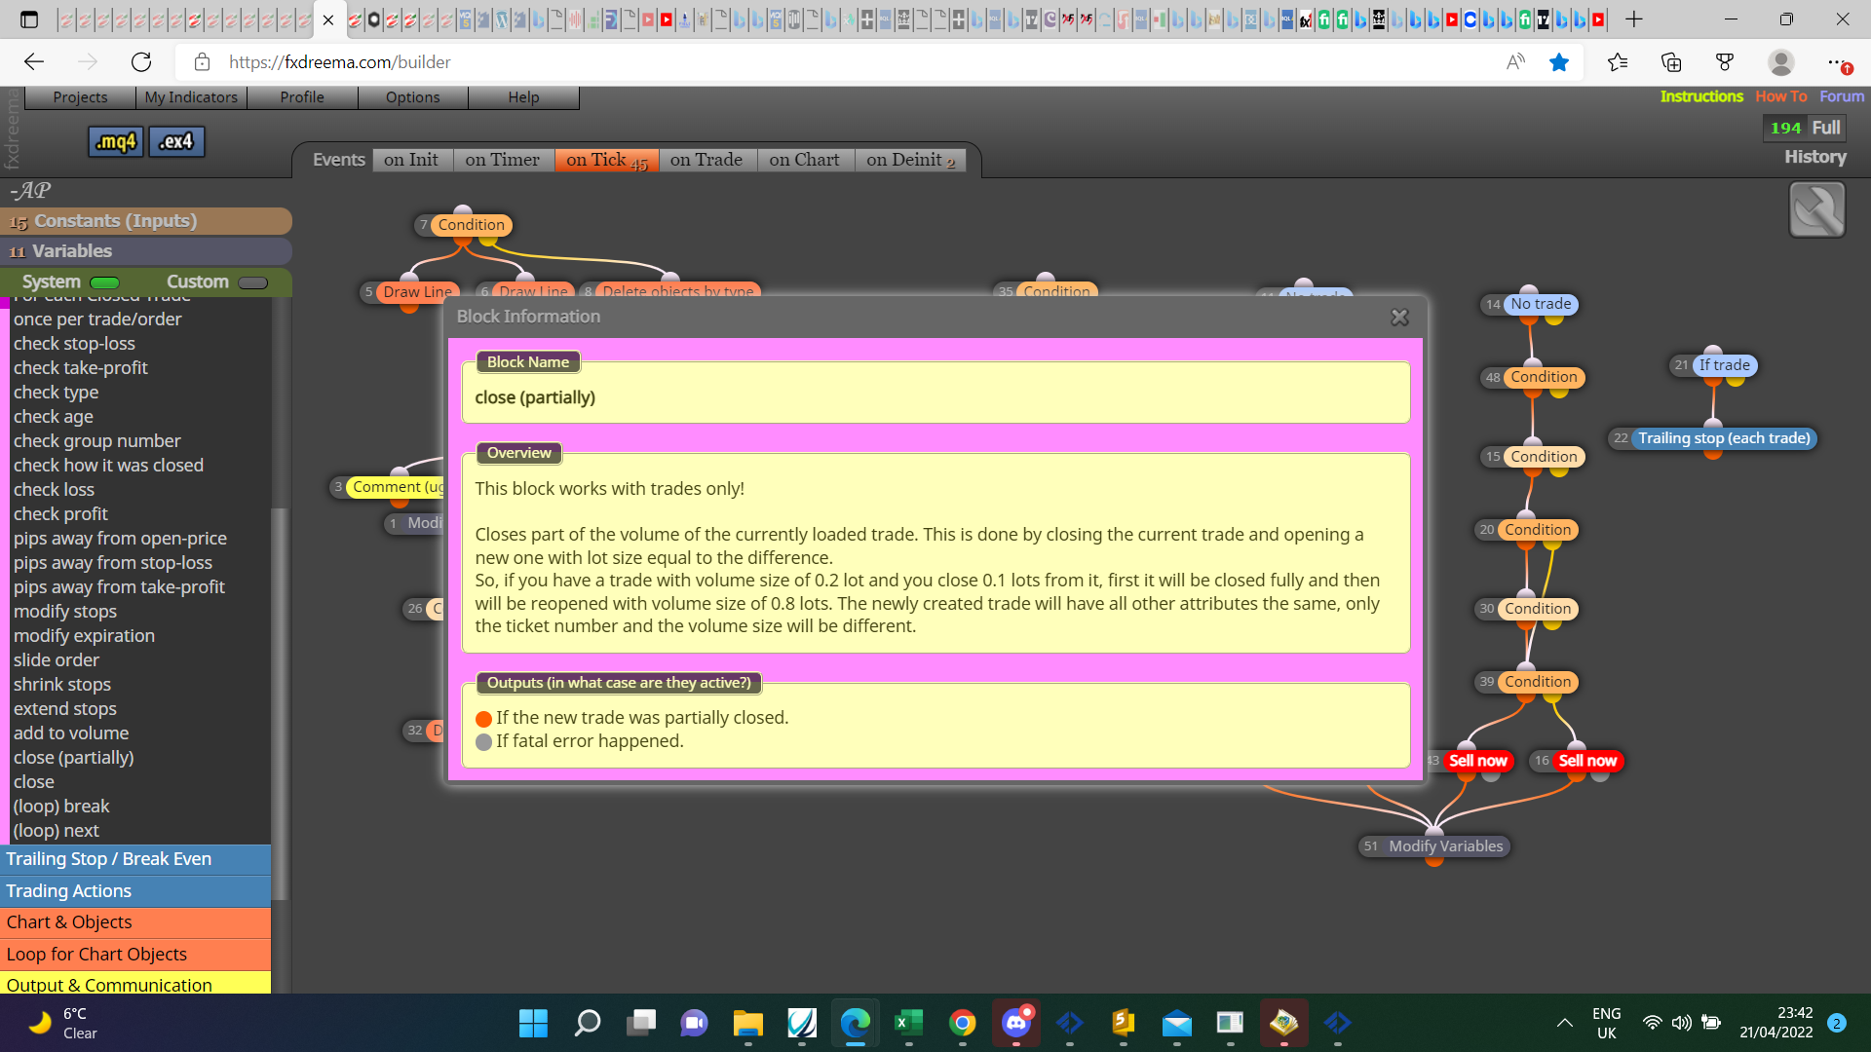Open Excel from the taskbar
The width and height of the screenshot is (1871, 1052).
[908, 1023]
